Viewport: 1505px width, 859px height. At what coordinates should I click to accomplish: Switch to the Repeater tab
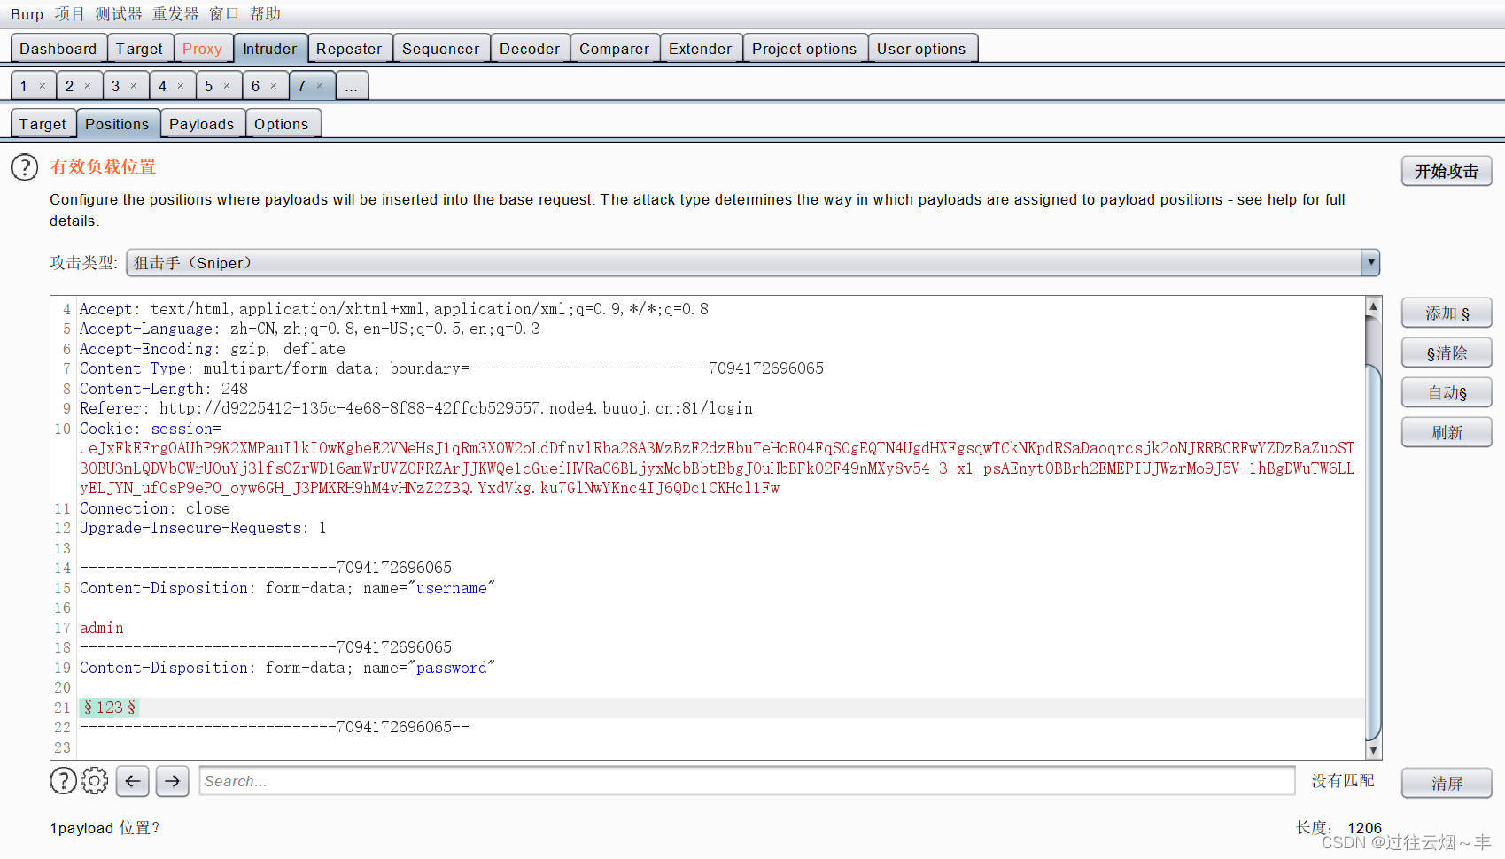point(349,49)
